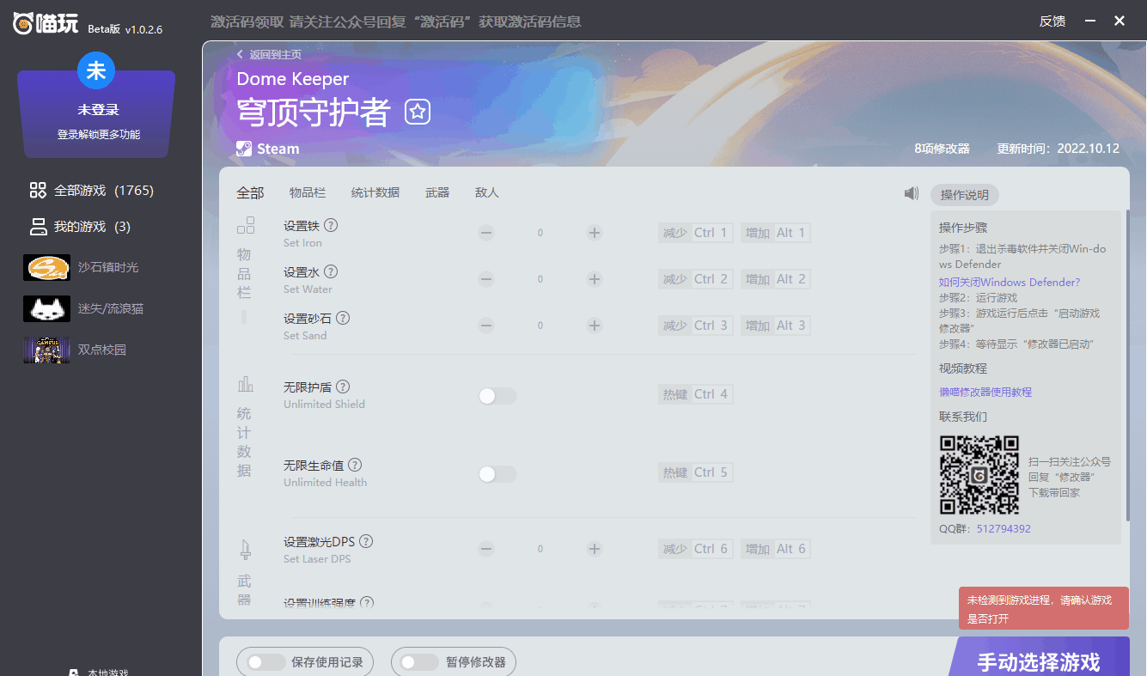Toggle 保存使用记录 switch
This screenshot has height=676, width=1147.
[265, 662]
